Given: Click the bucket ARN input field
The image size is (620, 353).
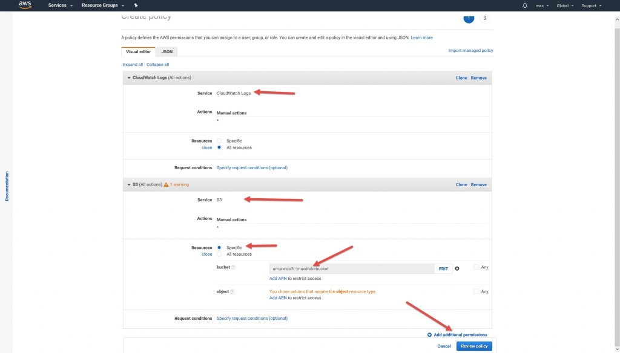Looking at the screenshot, I should click(x=351, y=268).
